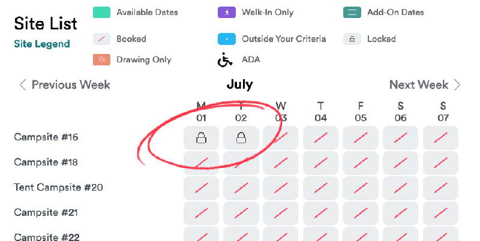This screenshot has height=241, width=480.
Task: Click the Available Dates green swatch
Action: click(101, 13)
